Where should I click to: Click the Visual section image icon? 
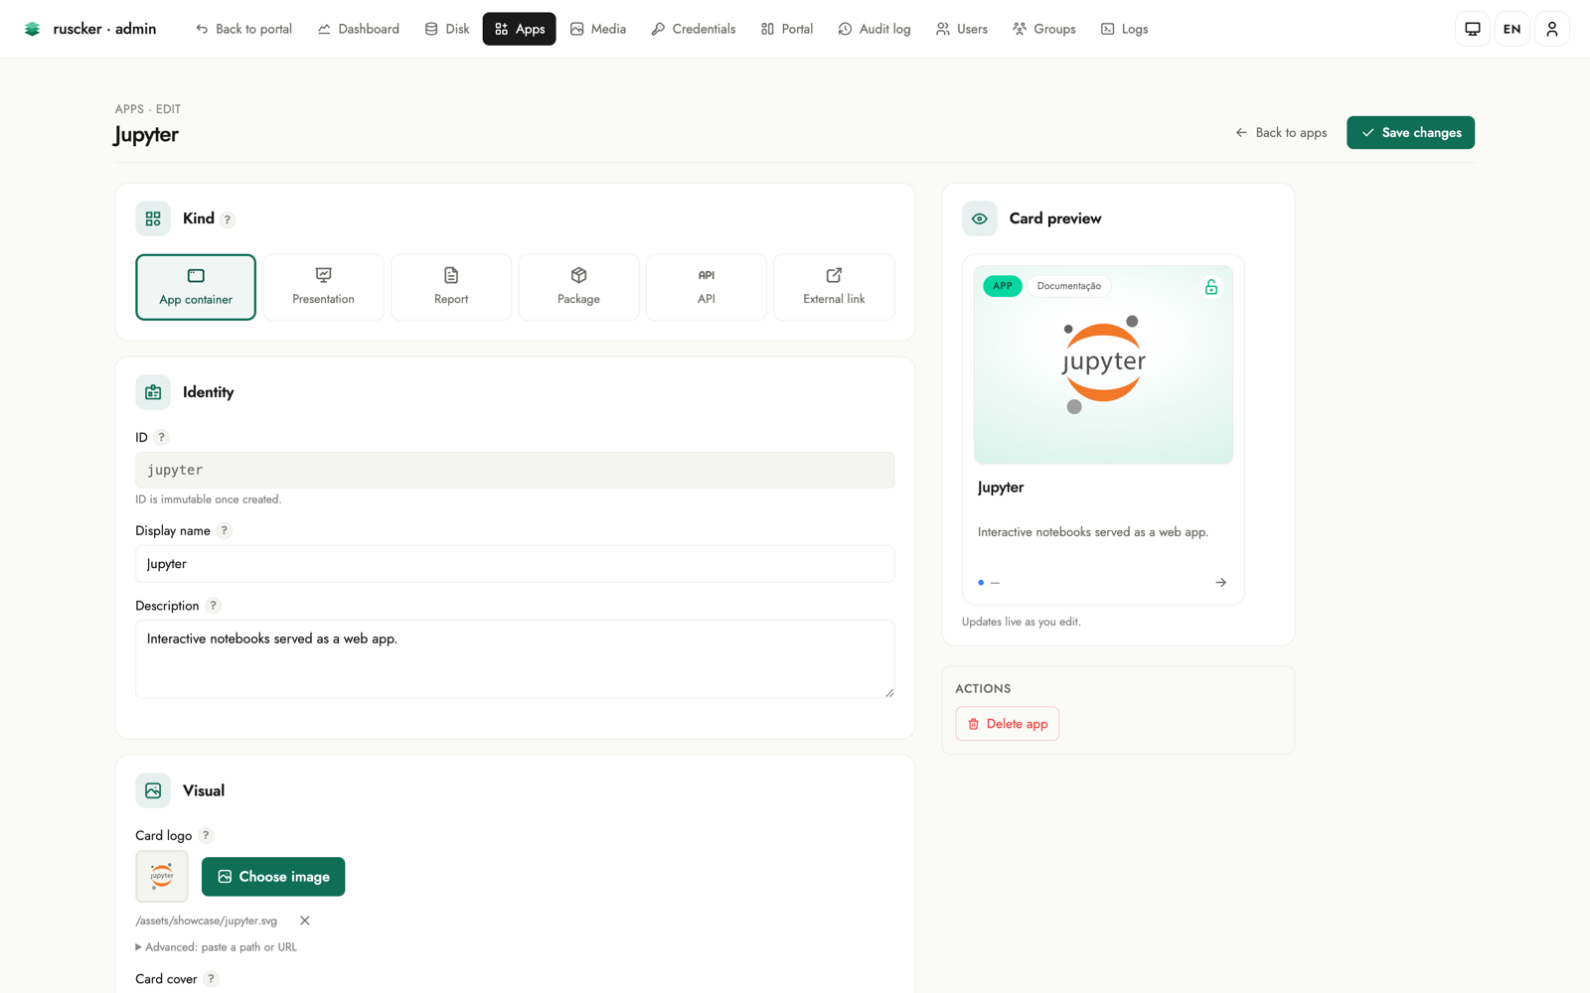pos(153,790)
